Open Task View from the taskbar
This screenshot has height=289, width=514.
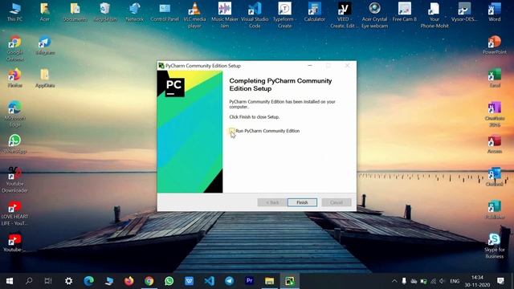(x=48, y=281)
